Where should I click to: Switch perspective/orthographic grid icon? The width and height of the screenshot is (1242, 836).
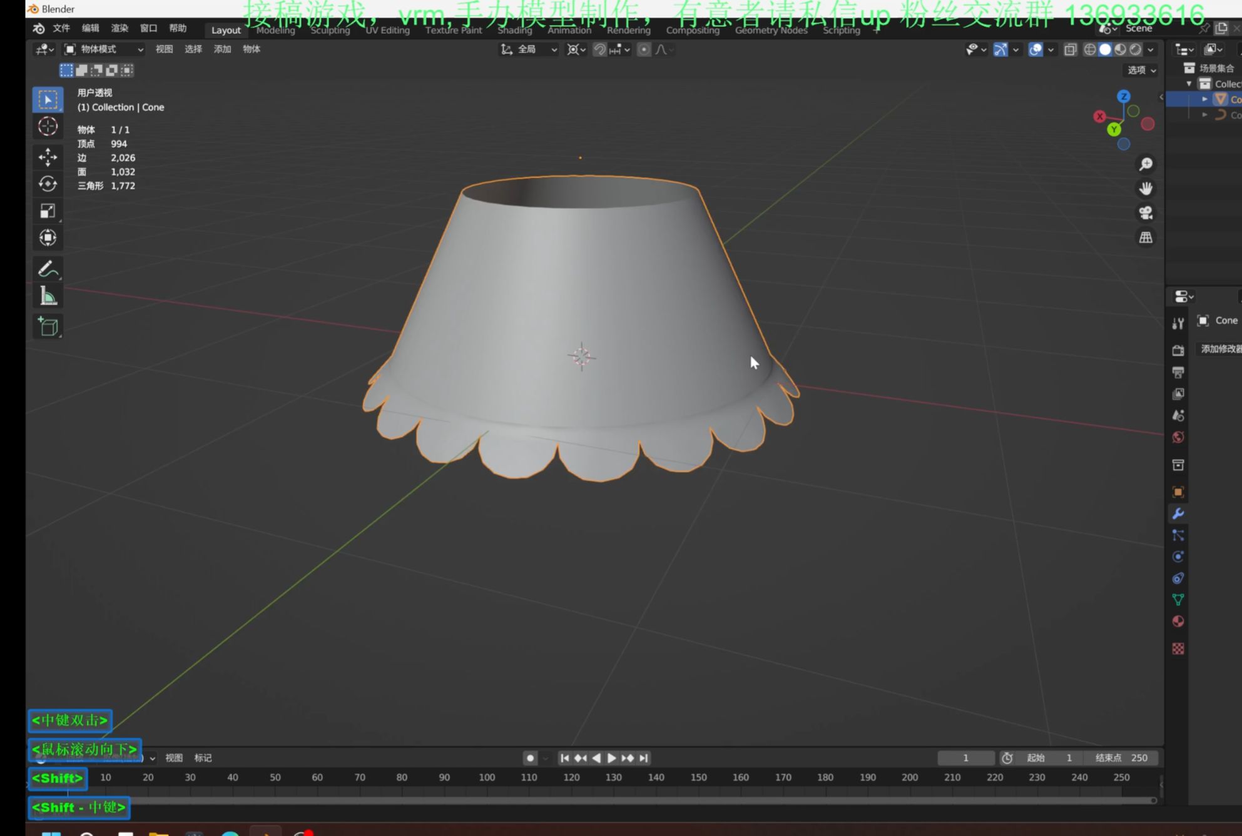point(1146,237)
